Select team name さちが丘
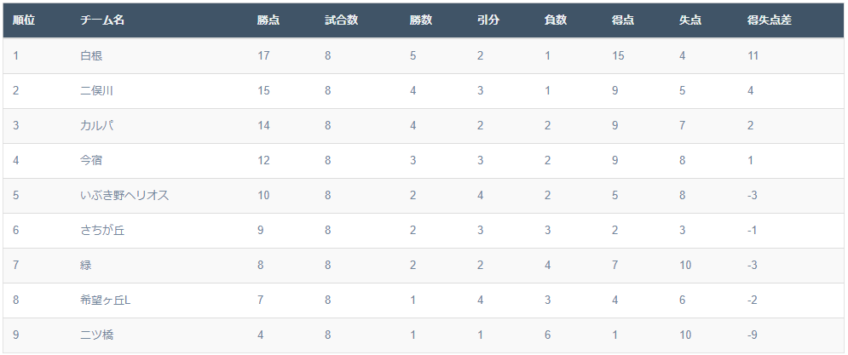The width and height of the screenshot is (848, 355). 102,230
